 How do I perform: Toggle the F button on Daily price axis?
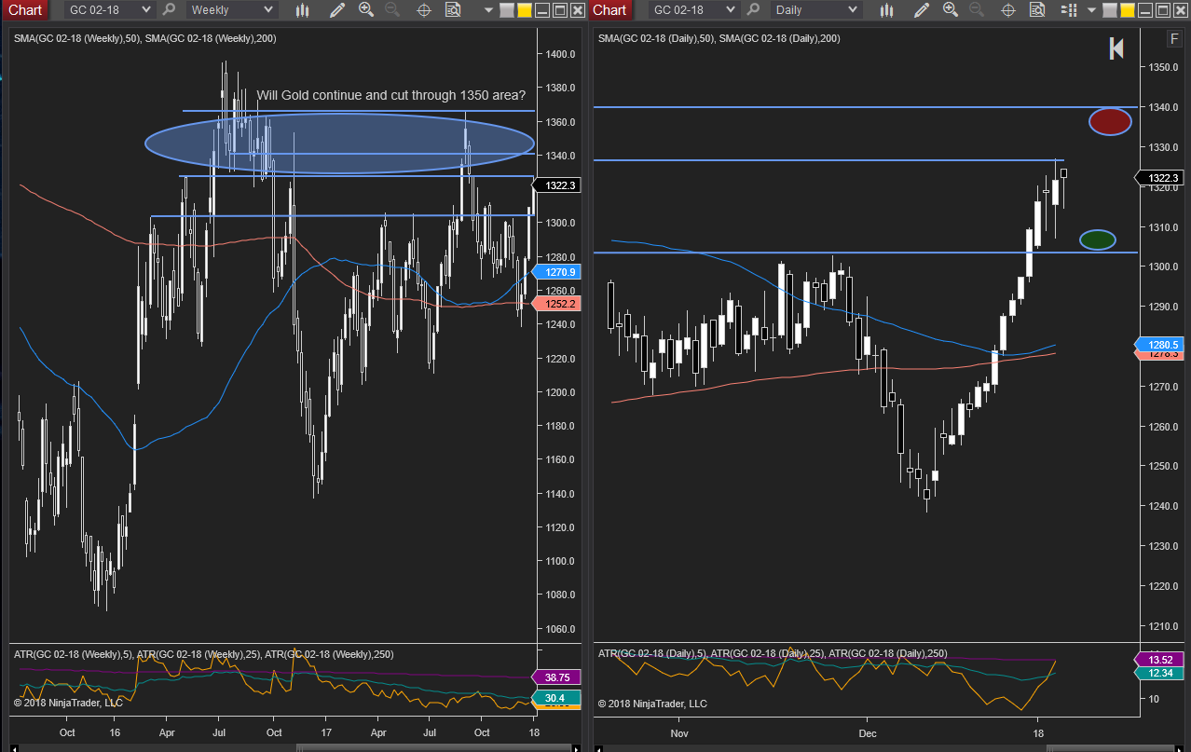click(1174, 39)
